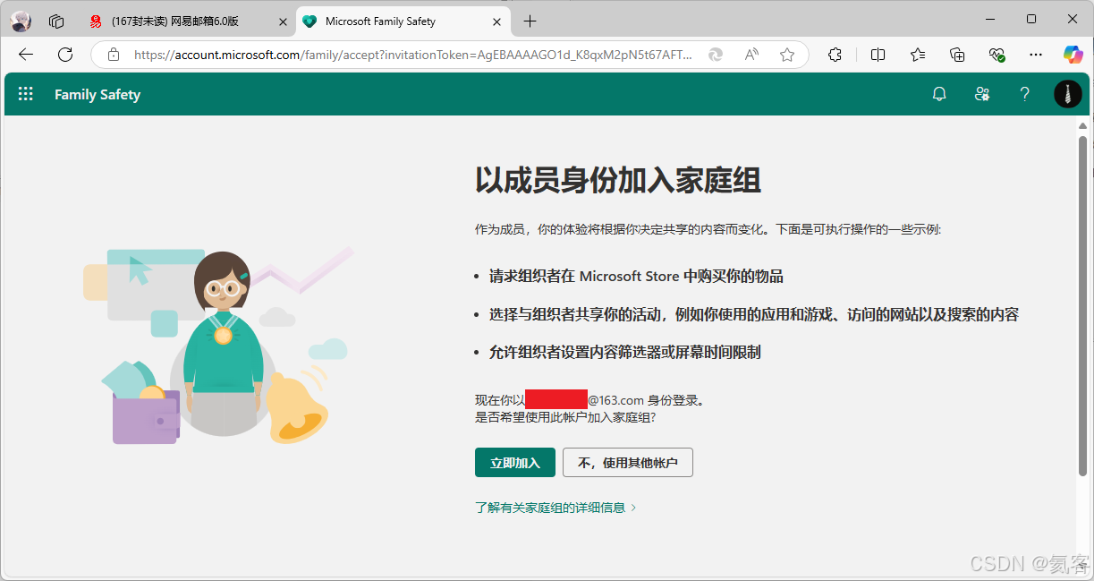Close the Microsoft Family Safety tab
1094x581 pixels.
pos(496,21)
